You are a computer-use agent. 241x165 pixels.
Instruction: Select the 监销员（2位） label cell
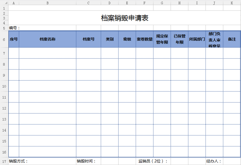[153, 161]
